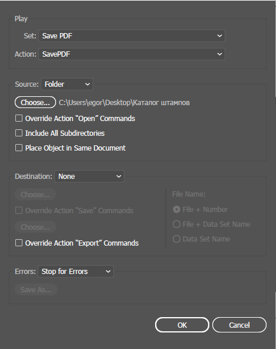Open the Action dropdown showing SavePDF
This screenshot has width=276, height=349.
132,54
